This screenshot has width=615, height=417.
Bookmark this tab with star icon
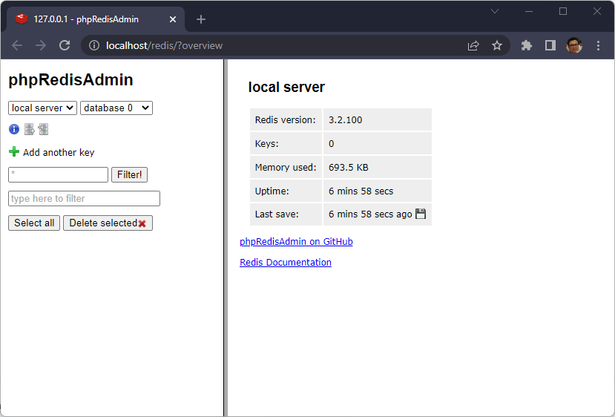coord(497,45)
